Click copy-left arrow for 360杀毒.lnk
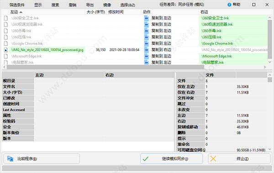The image size is (274, 173). tap(147, 31)
